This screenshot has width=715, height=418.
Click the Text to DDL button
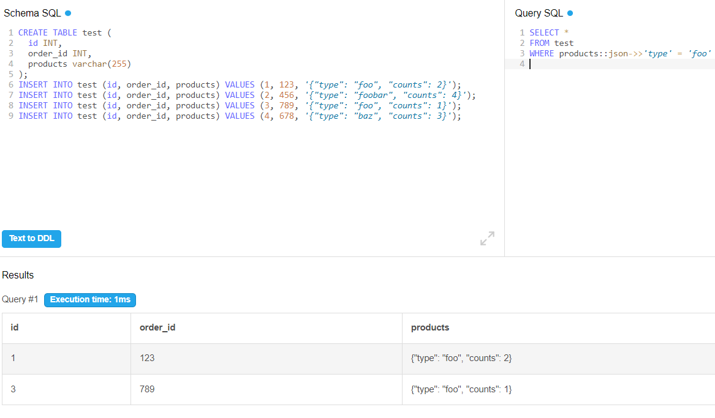click(31, 239)
